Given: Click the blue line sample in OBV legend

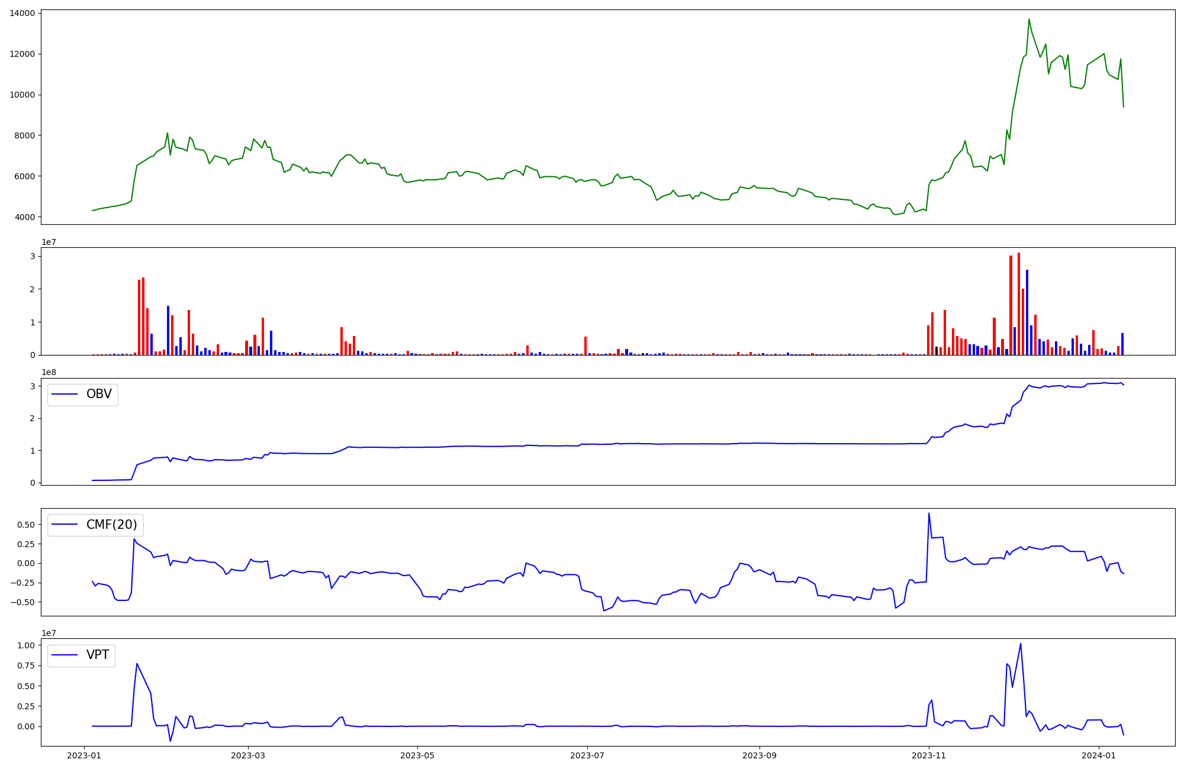Looking at the screenshot, I should 65,395.
